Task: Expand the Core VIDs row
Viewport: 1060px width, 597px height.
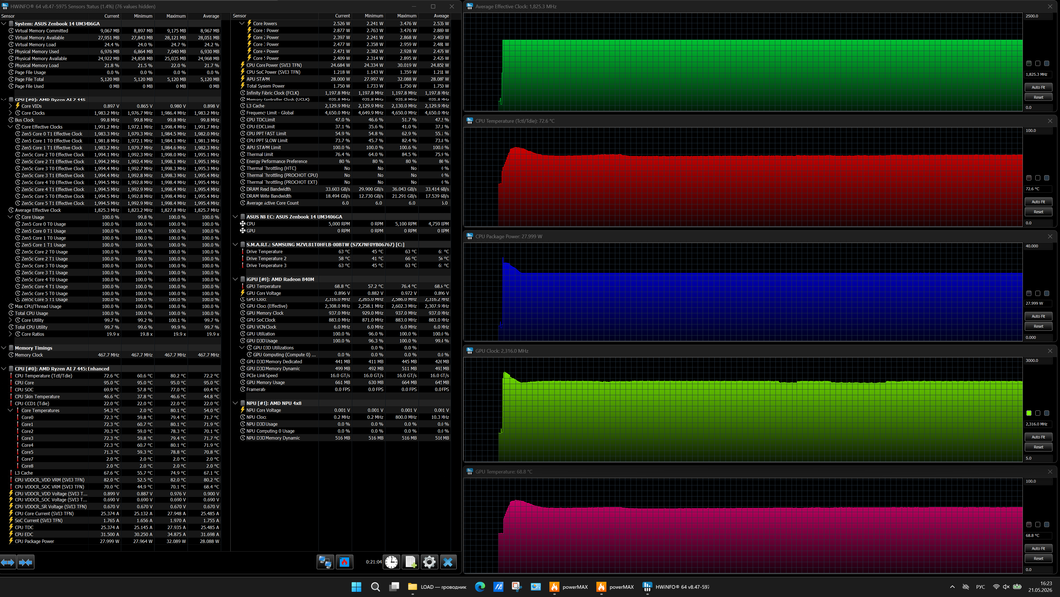Action: point(10,106)
